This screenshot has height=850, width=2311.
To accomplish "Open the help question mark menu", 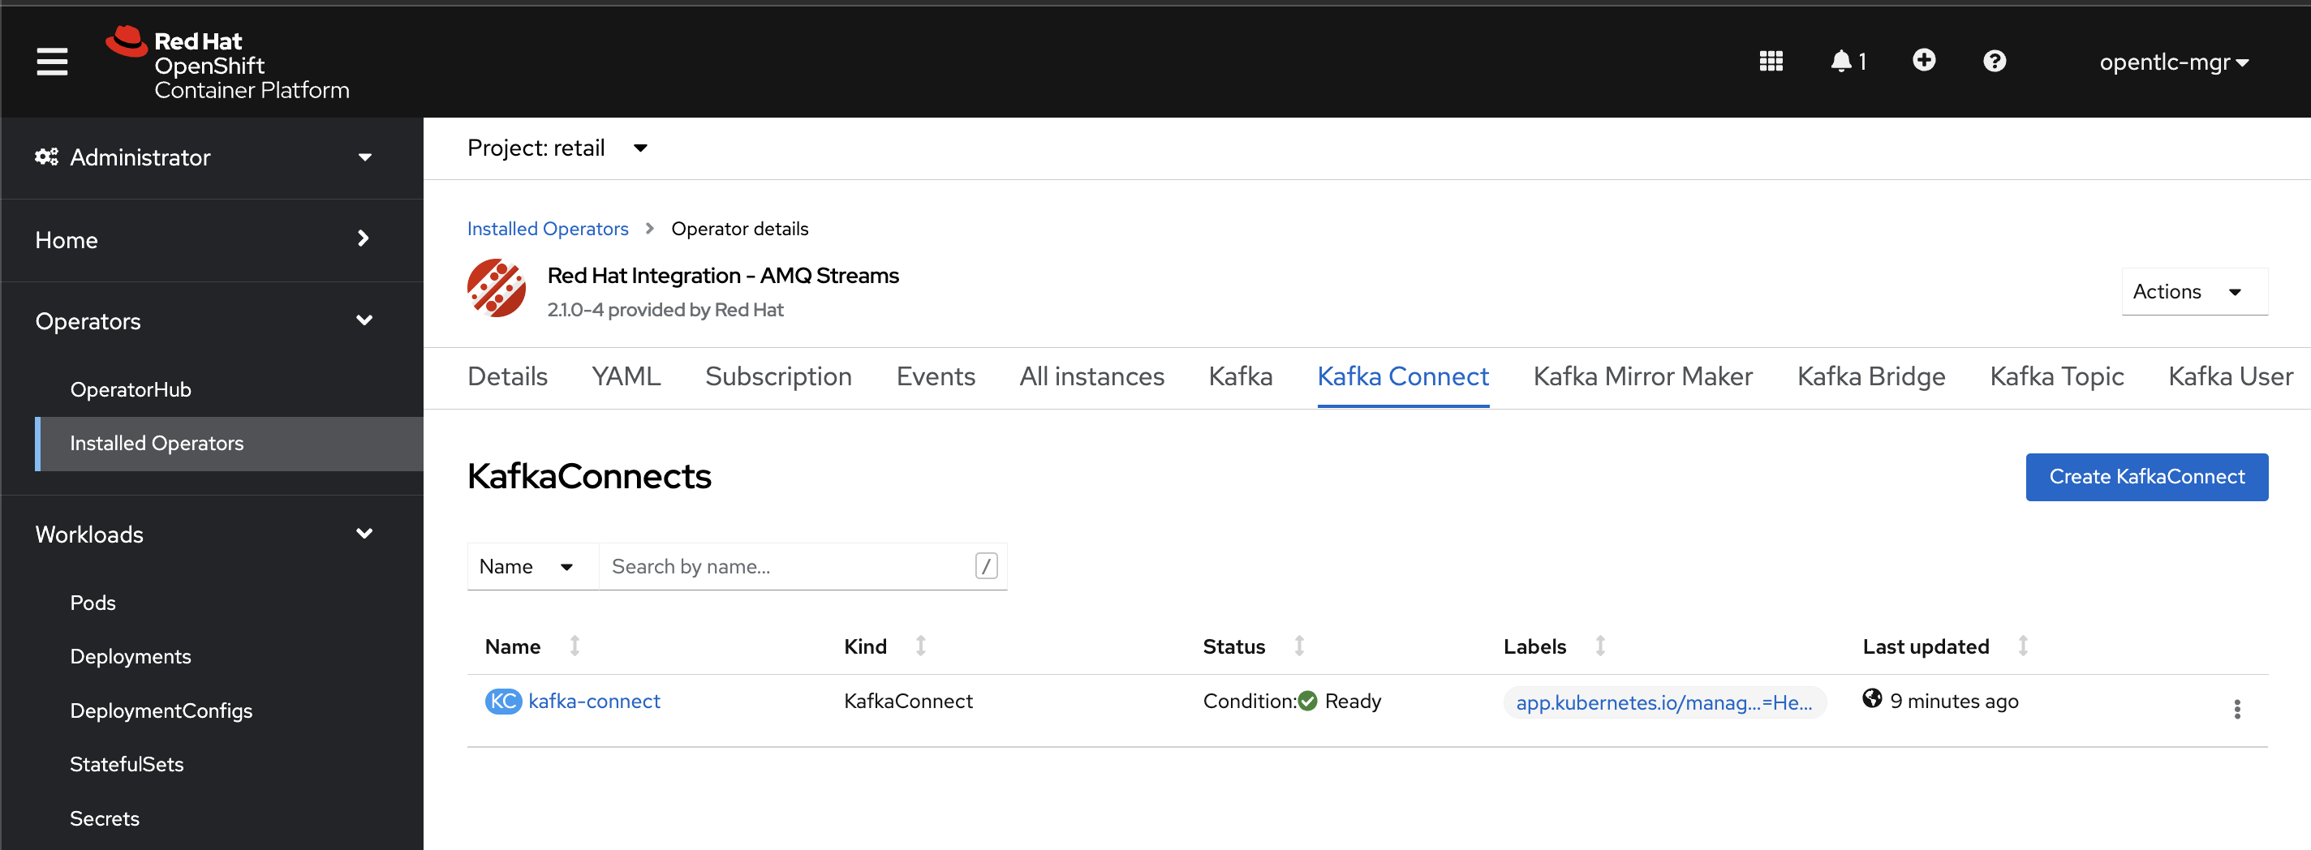I will point(1994,61).
